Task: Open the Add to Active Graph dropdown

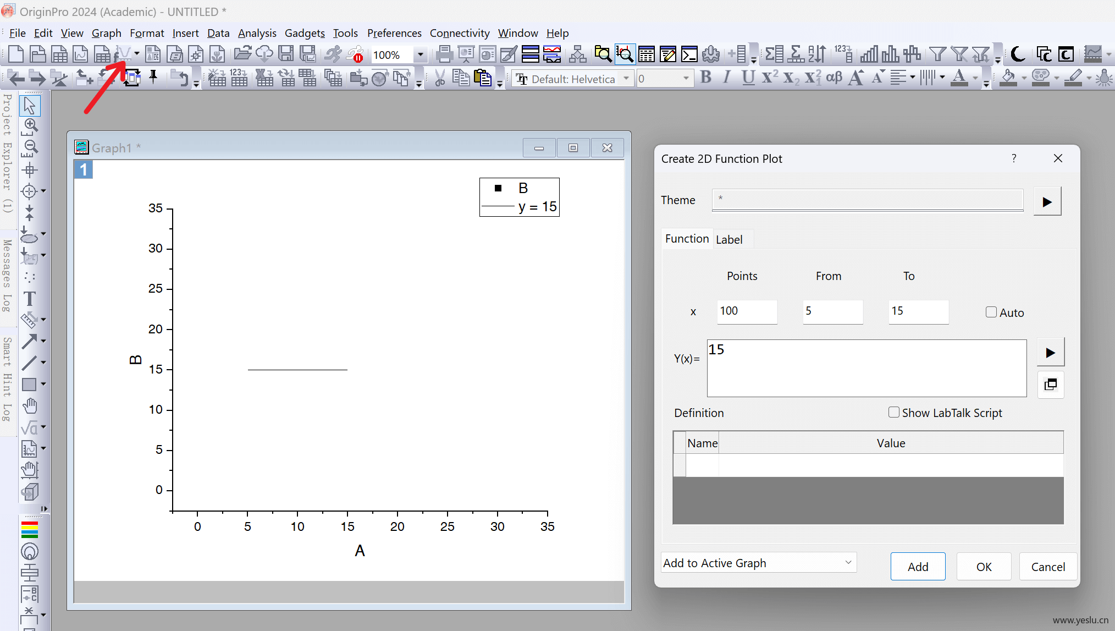Action: [x=759, y=563]
